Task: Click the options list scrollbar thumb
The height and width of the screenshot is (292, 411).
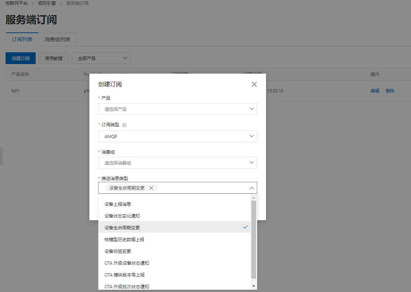Action: 254,239
